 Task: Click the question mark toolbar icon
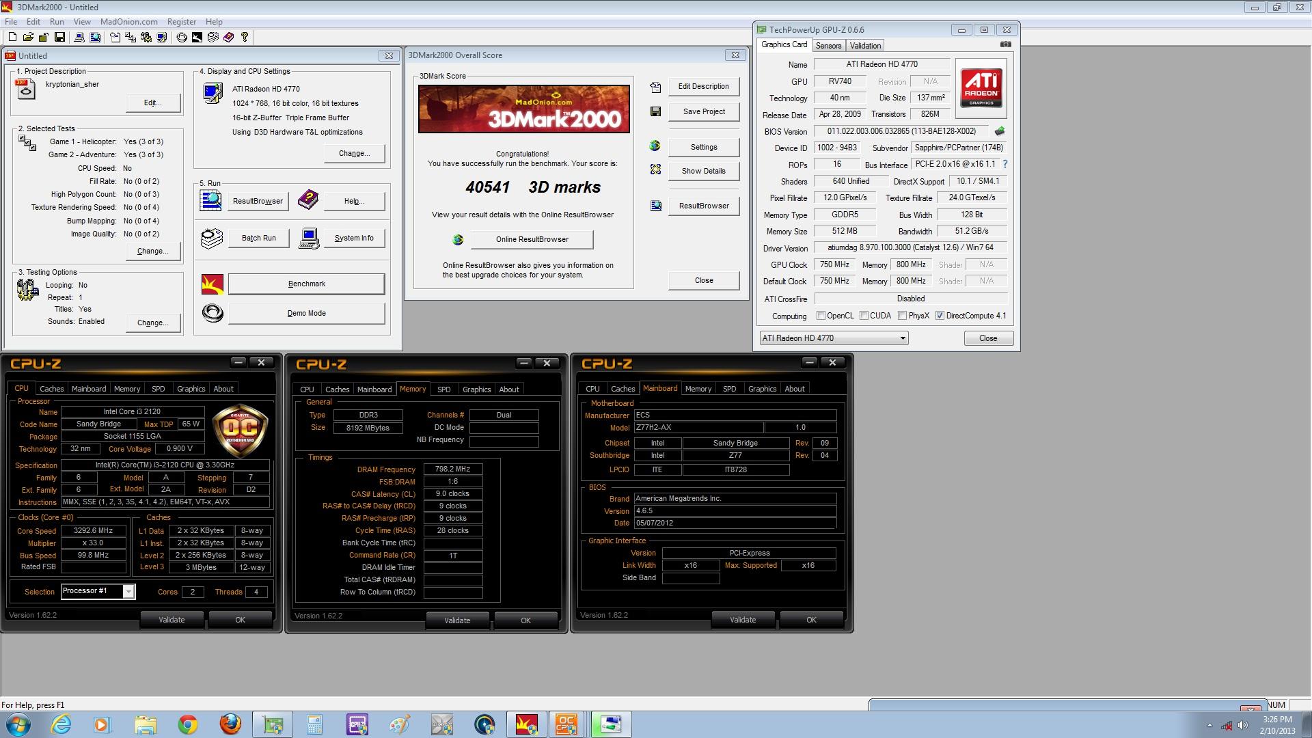click(245, 37)
